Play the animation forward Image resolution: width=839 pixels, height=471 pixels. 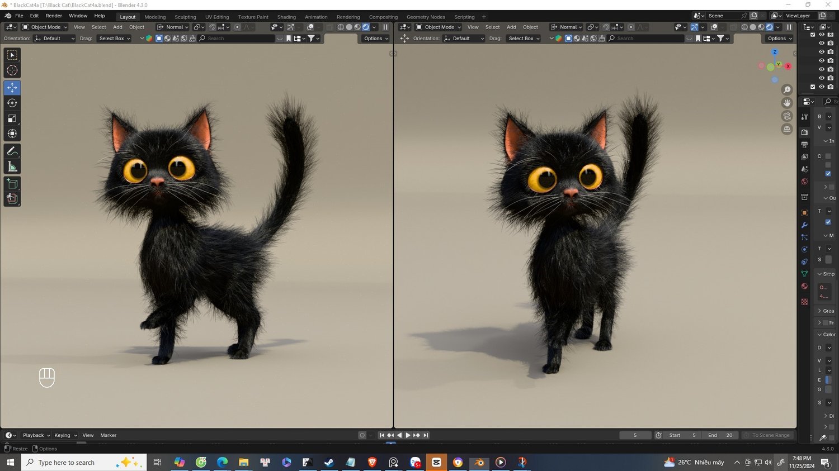pos(408,435)
